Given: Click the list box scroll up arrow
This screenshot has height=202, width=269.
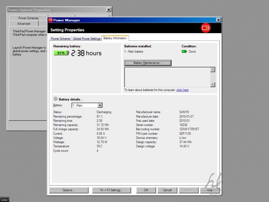Looking at the screenshot, I should pos(213,70).
